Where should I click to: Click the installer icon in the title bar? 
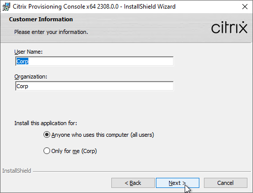pyautogui.click(x=6, y=7)
